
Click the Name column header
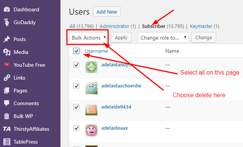click(172, 51)
